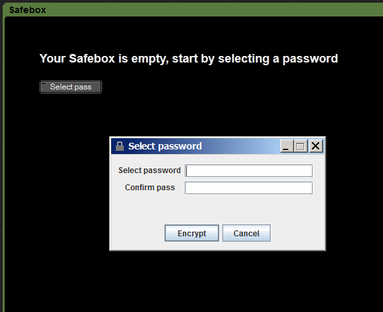Viewport: 383px width, 312px height.
Task: Click empty gray area above Encrypt button
Action: (x=217, y=209)
